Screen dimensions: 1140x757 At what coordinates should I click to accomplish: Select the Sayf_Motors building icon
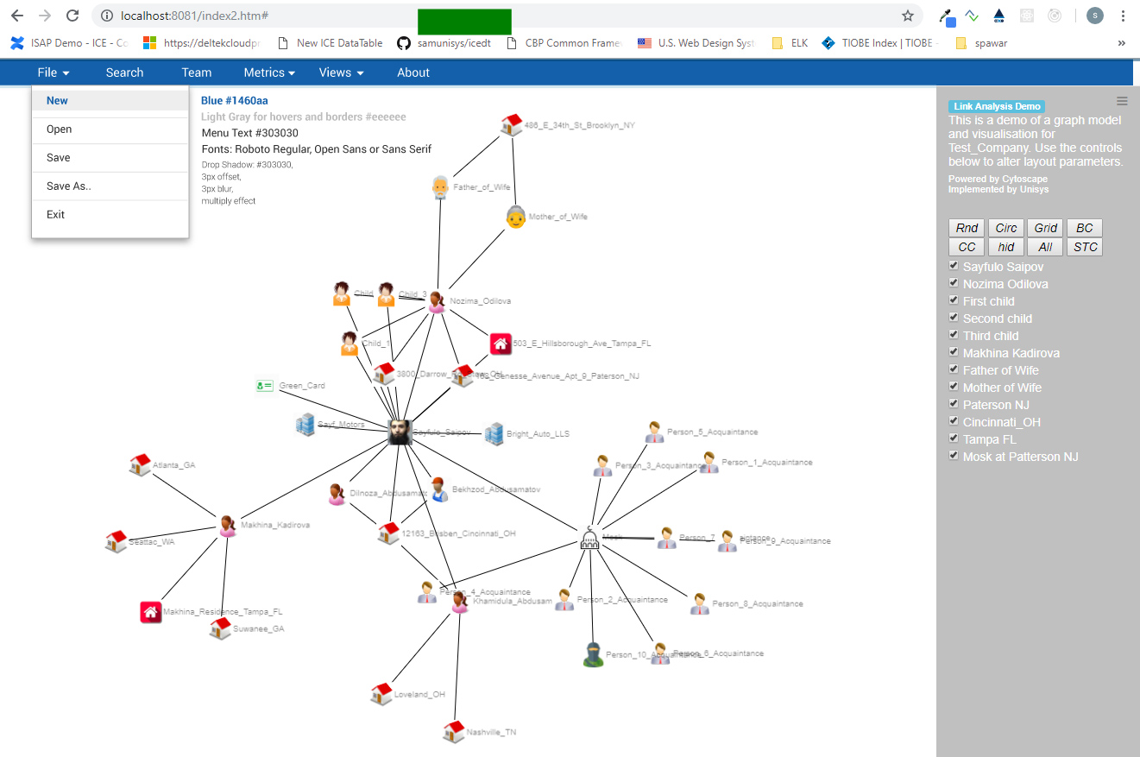point(305,424)
